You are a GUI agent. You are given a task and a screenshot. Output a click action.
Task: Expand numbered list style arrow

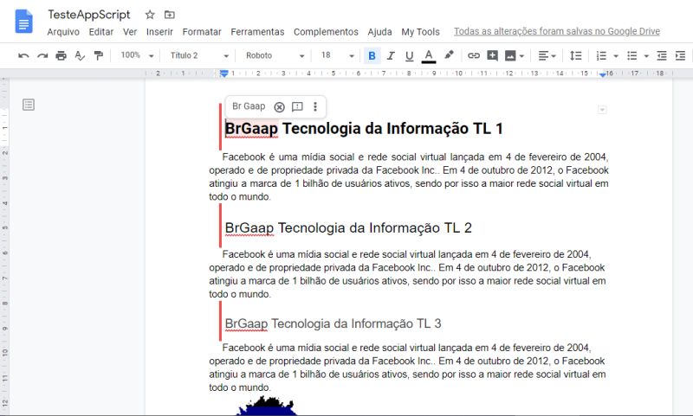coord(616,56)
